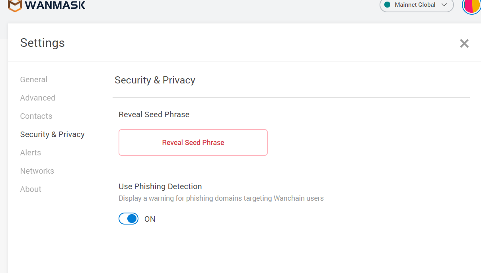Show the About settings tab
Image resolution: width=481 pixels, height=273 pixels.
point(31,189)
